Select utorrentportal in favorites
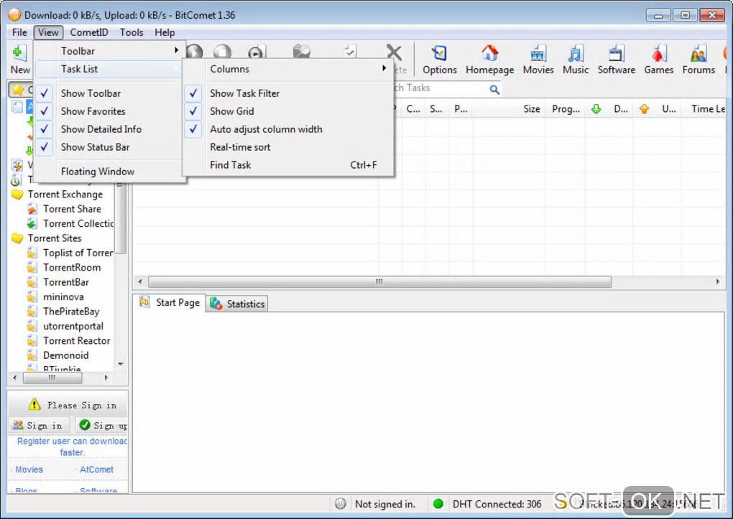The width and height of the screenshot is (733, 519). coord(73,326)
